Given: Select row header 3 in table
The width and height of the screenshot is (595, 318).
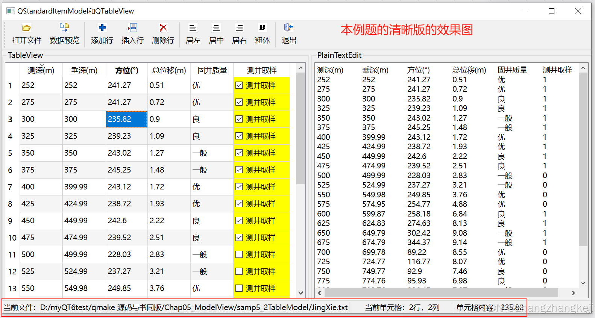Looking at the screenshot, I should (12, 119).
